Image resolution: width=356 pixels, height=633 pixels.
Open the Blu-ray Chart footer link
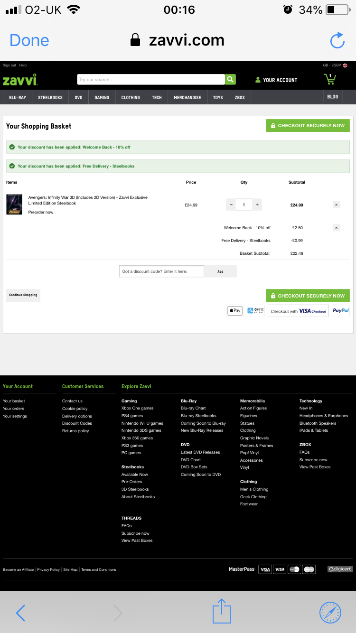point(193,408)
